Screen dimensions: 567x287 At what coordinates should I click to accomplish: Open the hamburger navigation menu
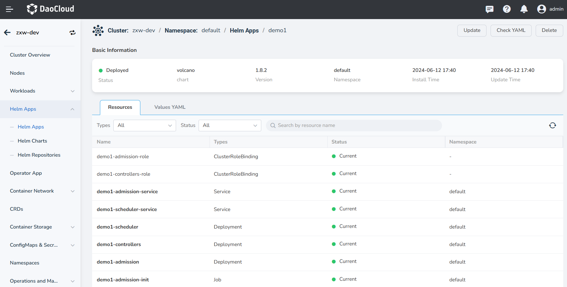pos(9,9)
